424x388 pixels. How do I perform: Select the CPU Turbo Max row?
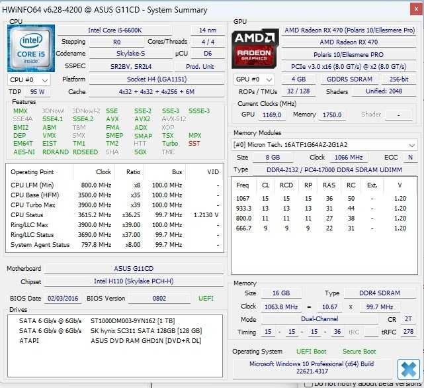114,205
